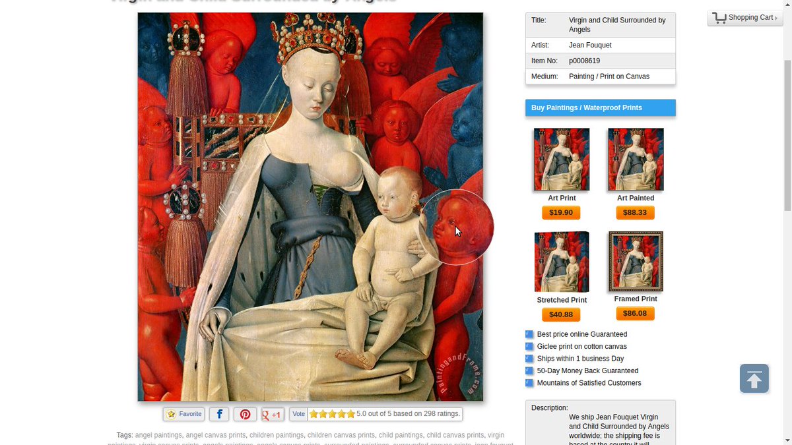
Task: Click the check icon beside Giclee print
Action: tap(529, 346)
